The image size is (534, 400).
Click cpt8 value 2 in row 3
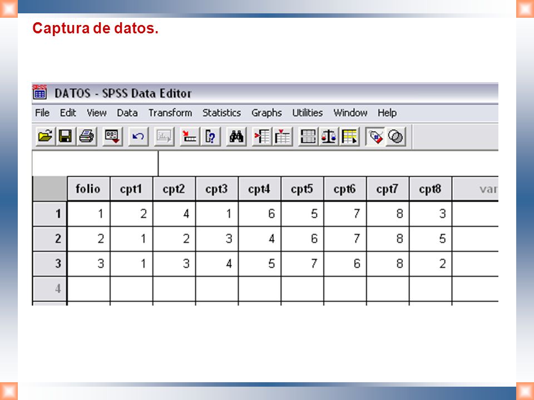431,263
